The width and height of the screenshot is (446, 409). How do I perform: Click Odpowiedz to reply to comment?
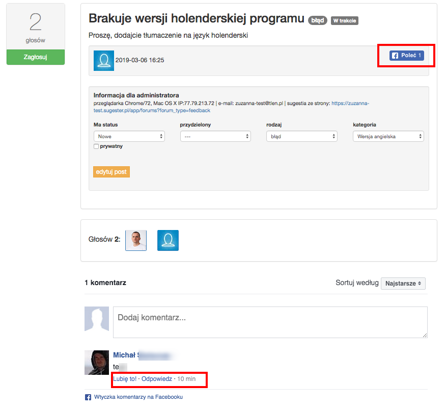tap(156, 379)
